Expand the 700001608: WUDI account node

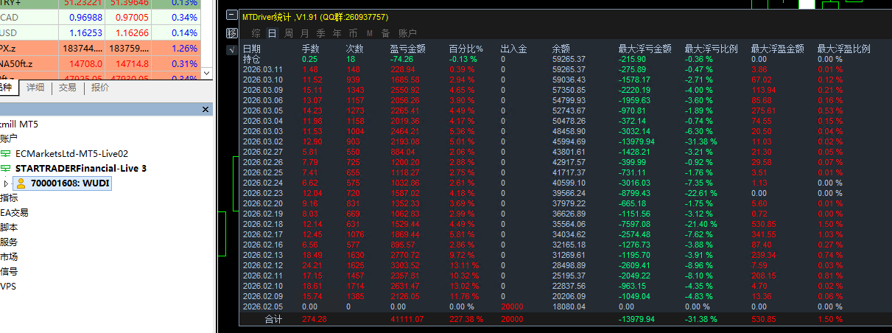pyautogui.click(x=6, y=183)
